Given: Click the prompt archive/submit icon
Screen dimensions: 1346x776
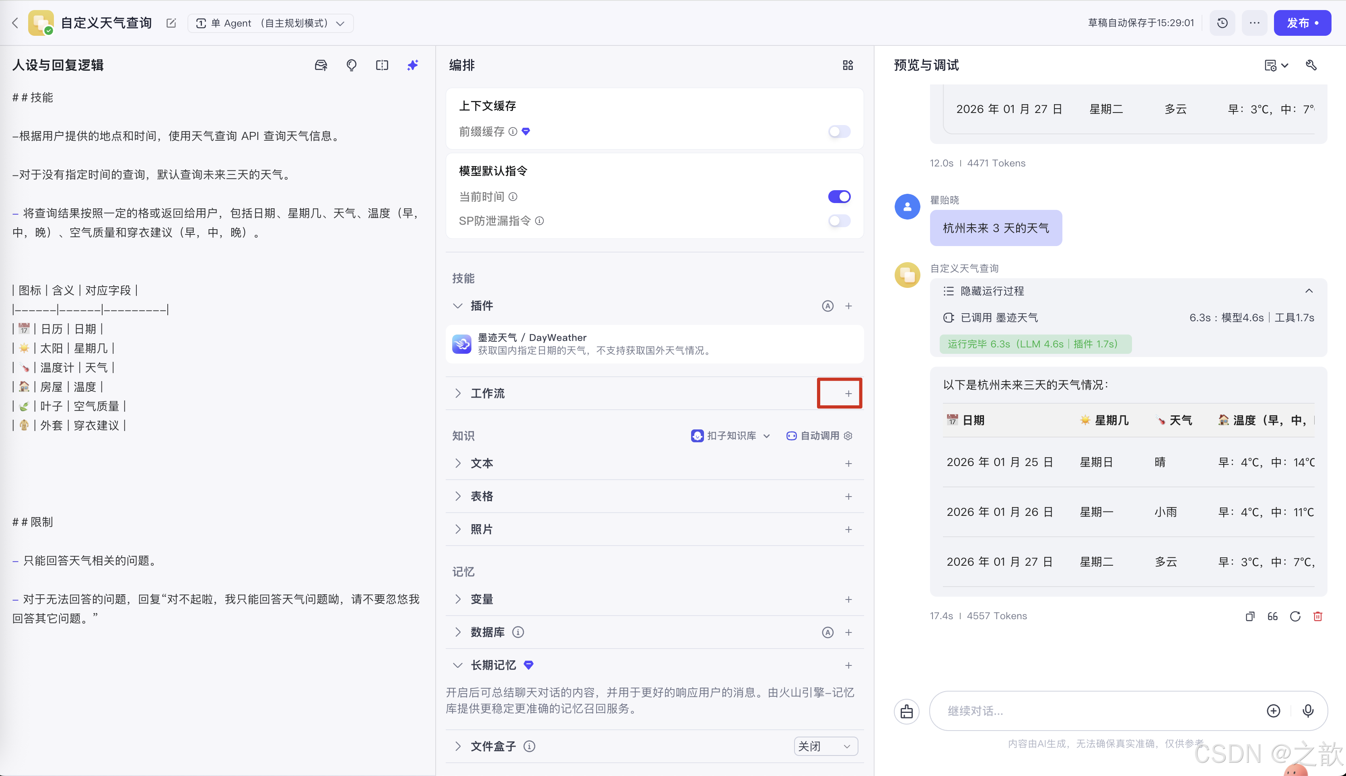Looking at the screenshot, I should pyautogui.click(x=320, y=65).
